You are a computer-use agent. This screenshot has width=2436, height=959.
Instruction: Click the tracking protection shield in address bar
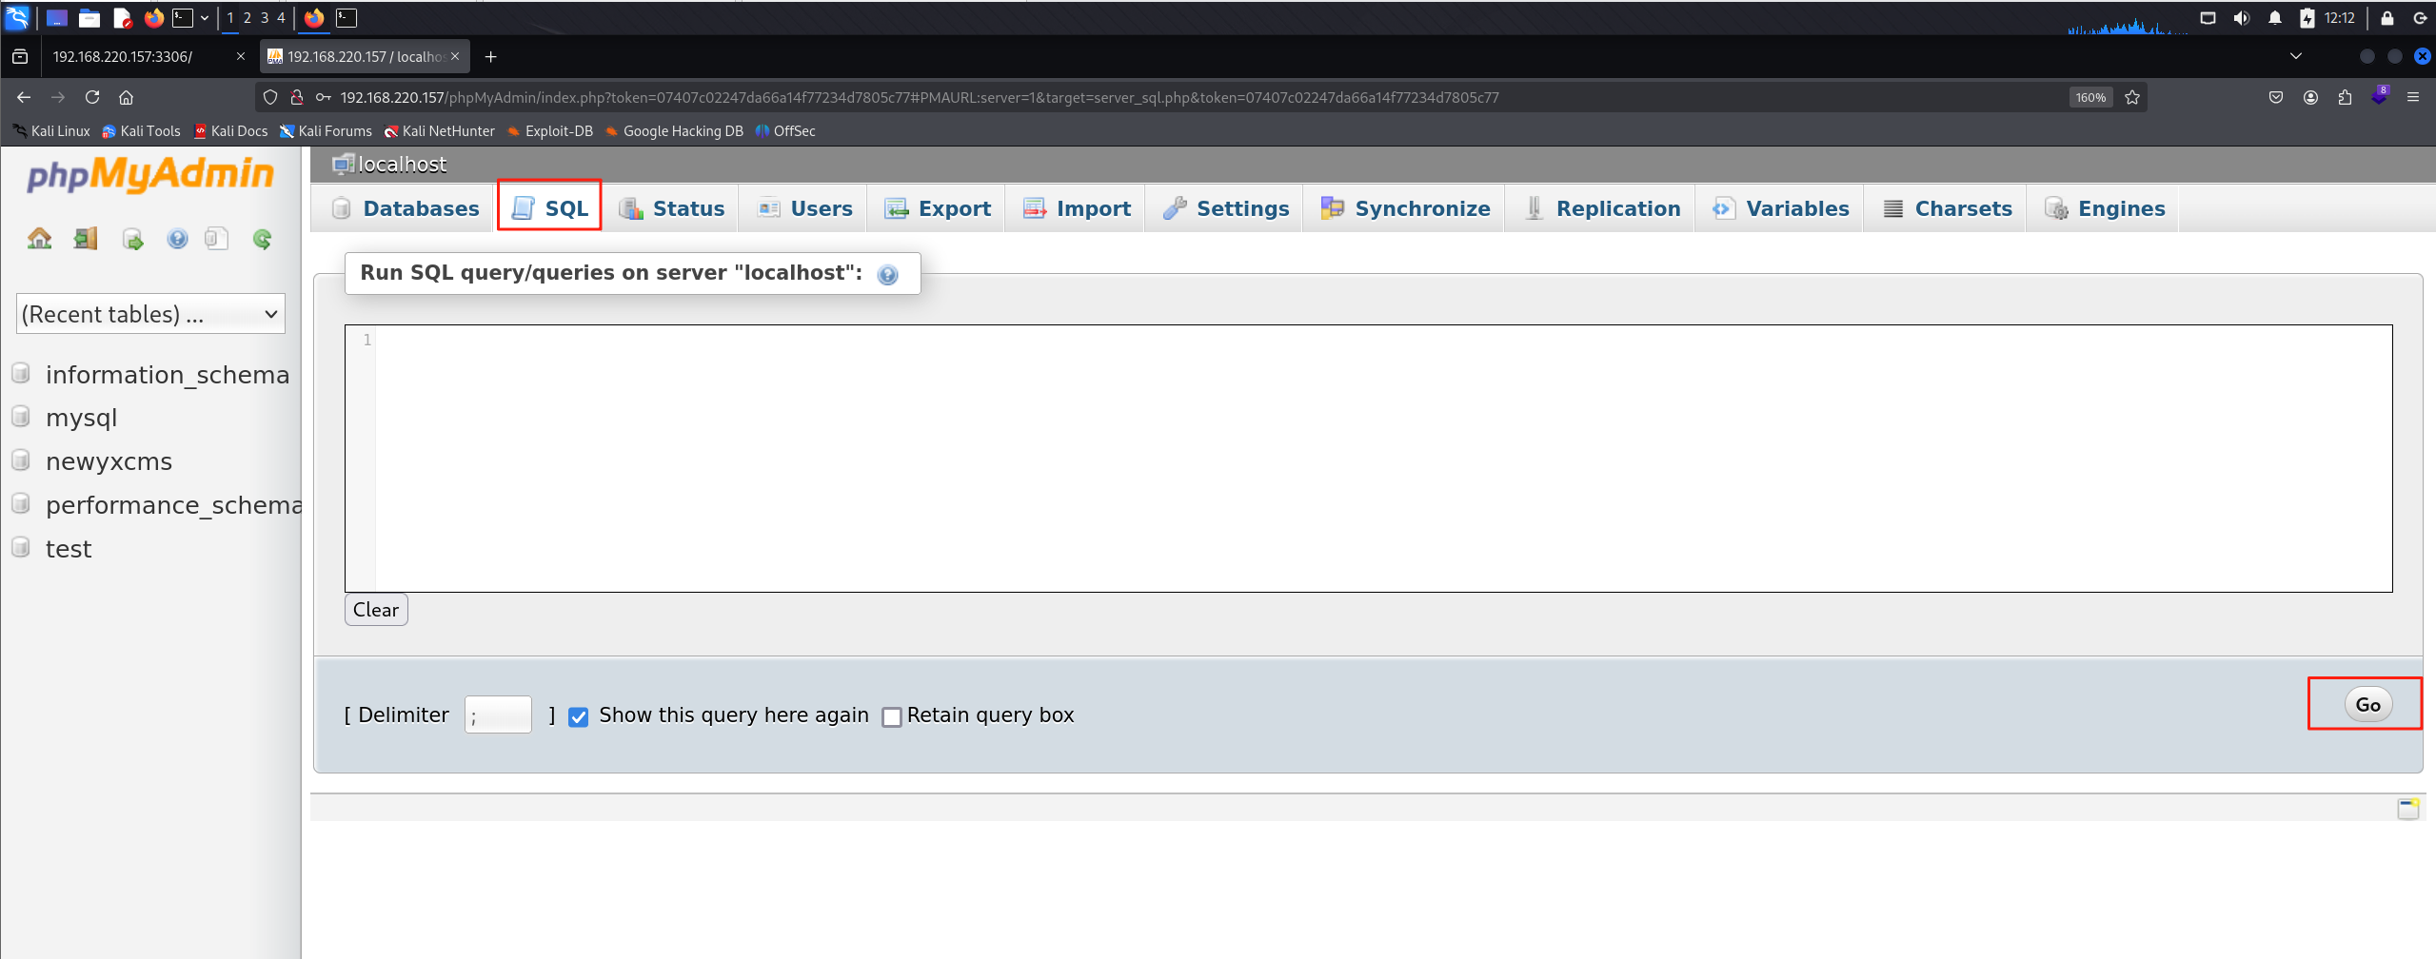pyautogui.click(x=270, y=97)
